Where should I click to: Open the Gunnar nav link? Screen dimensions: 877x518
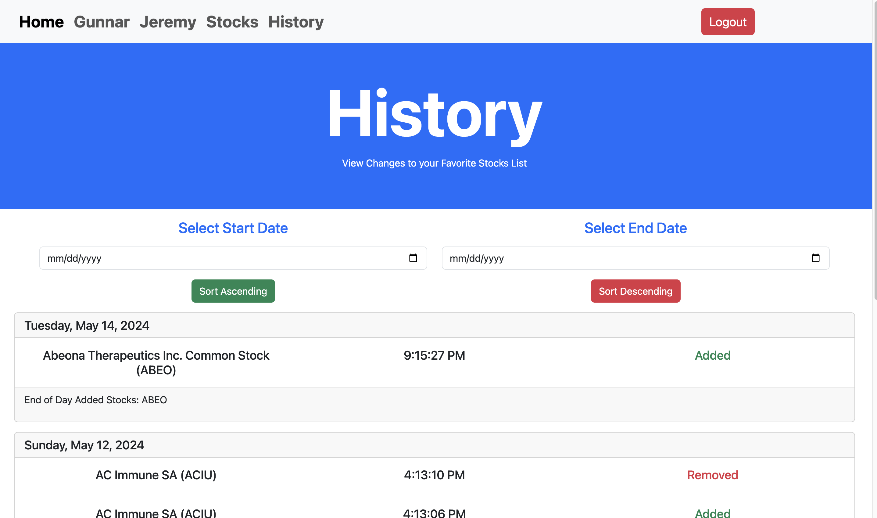click(102, 22)
